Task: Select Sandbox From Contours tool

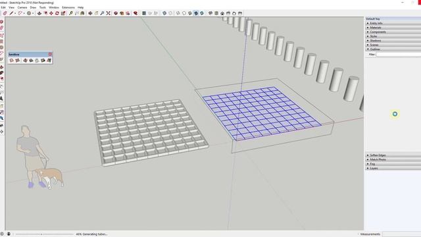Action: click(12, 61)
